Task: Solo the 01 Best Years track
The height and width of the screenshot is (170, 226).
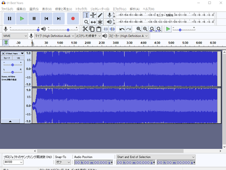Action: 18,58
